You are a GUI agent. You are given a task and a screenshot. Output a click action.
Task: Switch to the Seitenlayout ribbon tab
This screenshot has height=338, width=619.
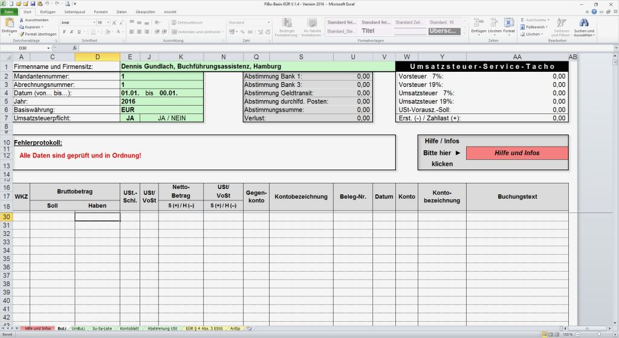pos(74,12)
